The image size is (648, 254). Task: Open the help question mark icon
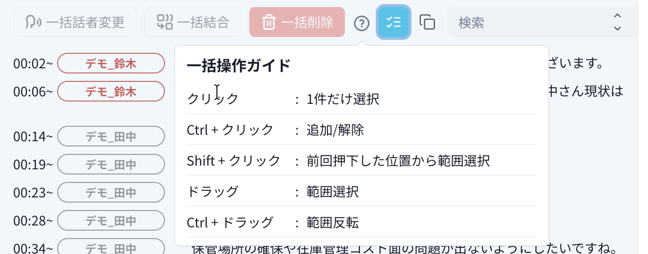point(362,22)
